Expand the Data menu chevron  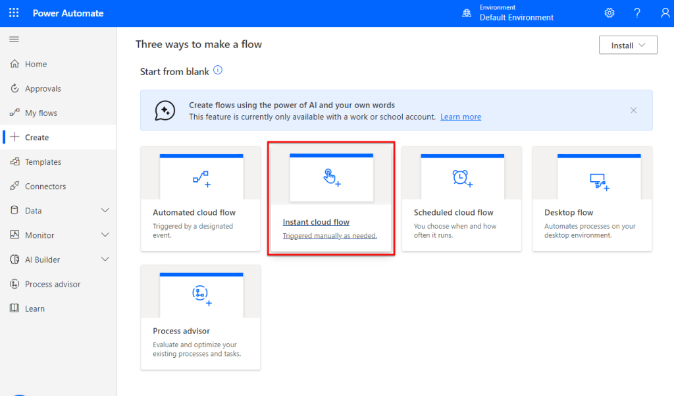click(x=105, y=210)
